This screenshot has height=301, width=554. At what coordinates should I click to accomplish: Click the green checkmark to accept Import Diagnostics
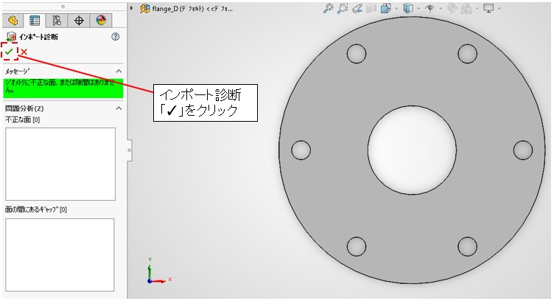(9, 52)
